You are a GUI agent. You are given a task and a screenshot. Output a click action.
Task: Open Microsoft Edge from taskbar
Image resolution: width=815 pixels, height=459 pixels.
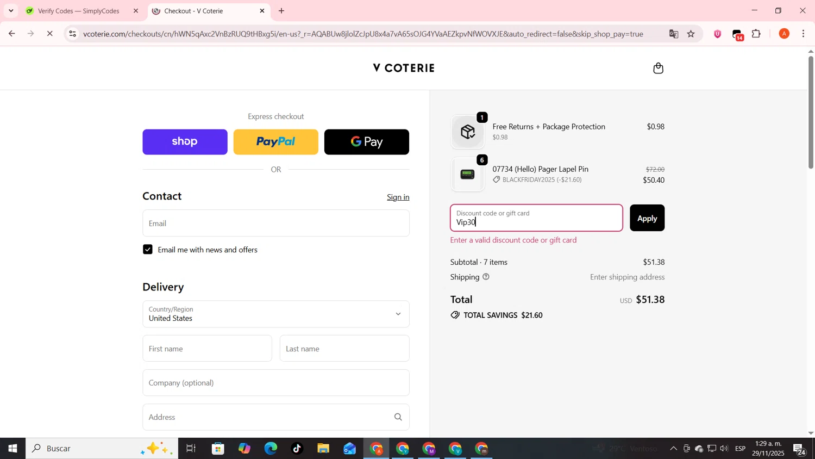pyautogui.click(x=271, y=449)
